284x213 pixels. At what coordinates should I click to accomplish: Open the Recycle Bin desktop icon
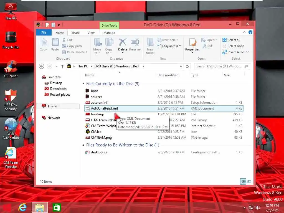(11, 40)
